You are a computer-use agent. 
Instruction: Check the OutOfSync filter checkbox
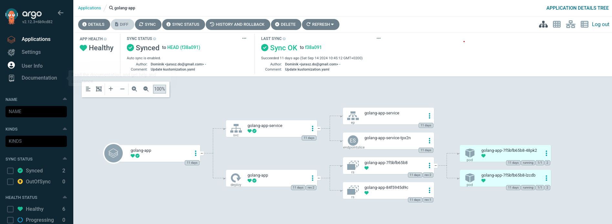tap(10, 182)
